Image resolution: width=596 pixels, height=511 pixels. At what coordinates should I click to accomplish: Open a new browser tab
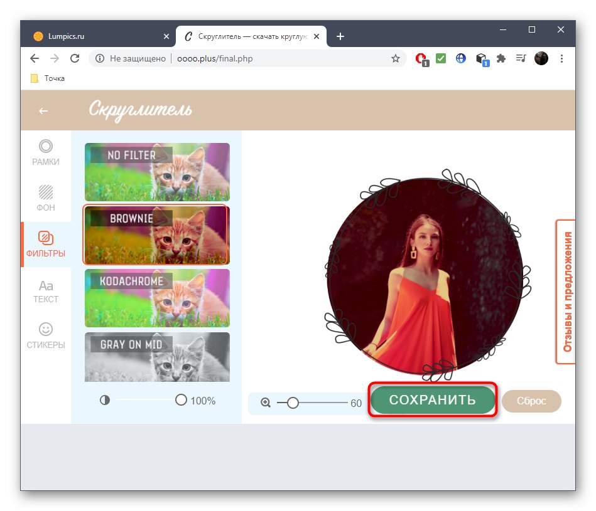coord(340,36)
